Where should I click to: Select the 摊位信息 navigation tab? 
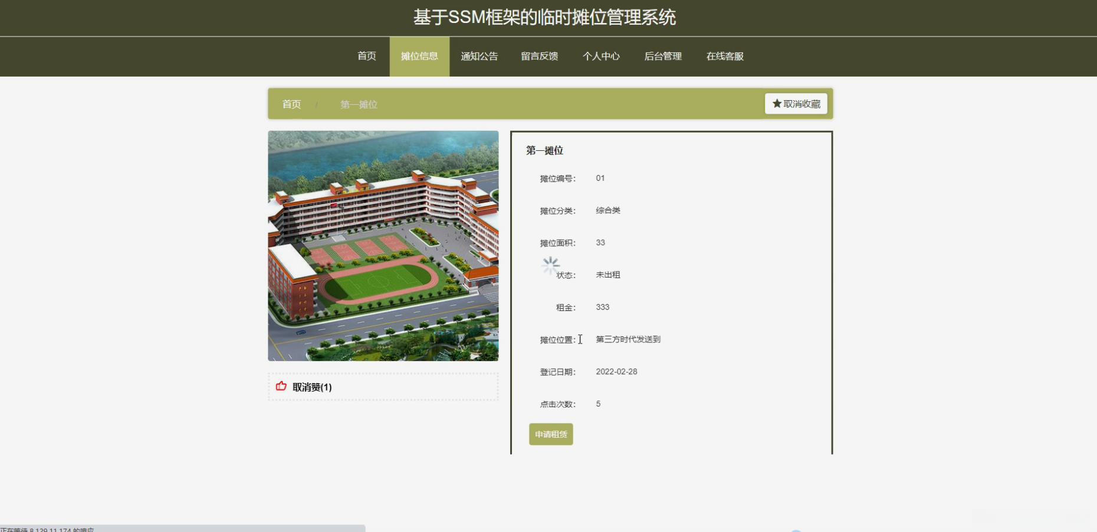pos(419,56)
